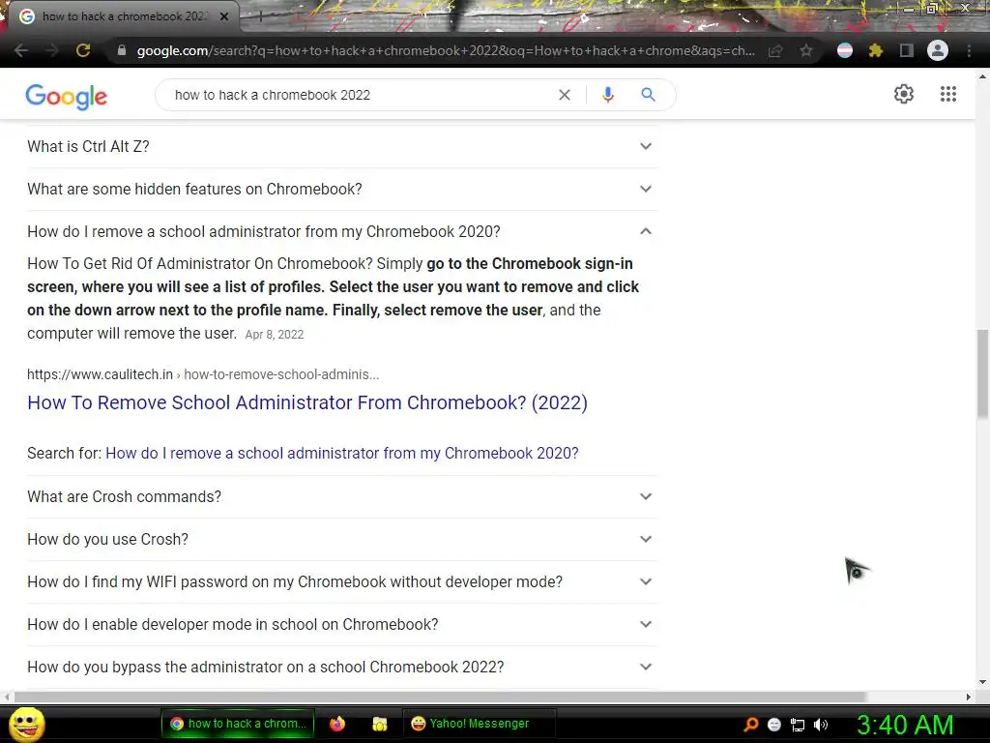Launch Firefox from the taskbar
Screen dimensions: 990x743
click(x=337, y=724)
